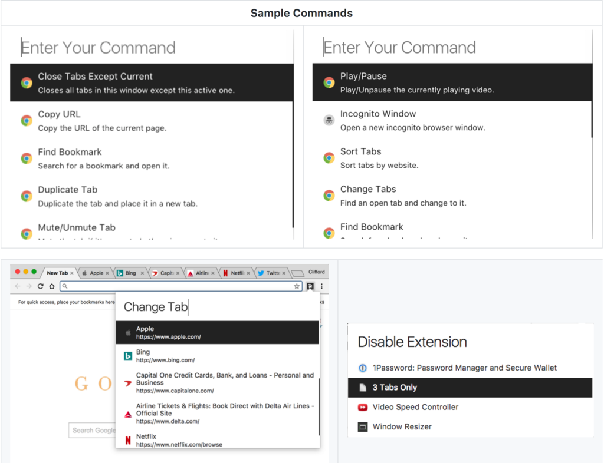
Task: Click the incognito icon beside Incognito Window
Action: coord(329,120)
